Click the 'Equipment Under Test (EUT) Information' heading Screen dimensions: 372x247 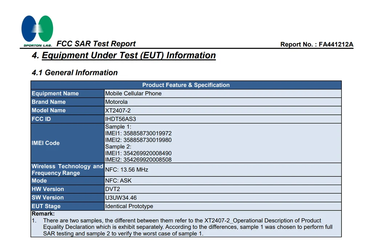click(129, 55)
